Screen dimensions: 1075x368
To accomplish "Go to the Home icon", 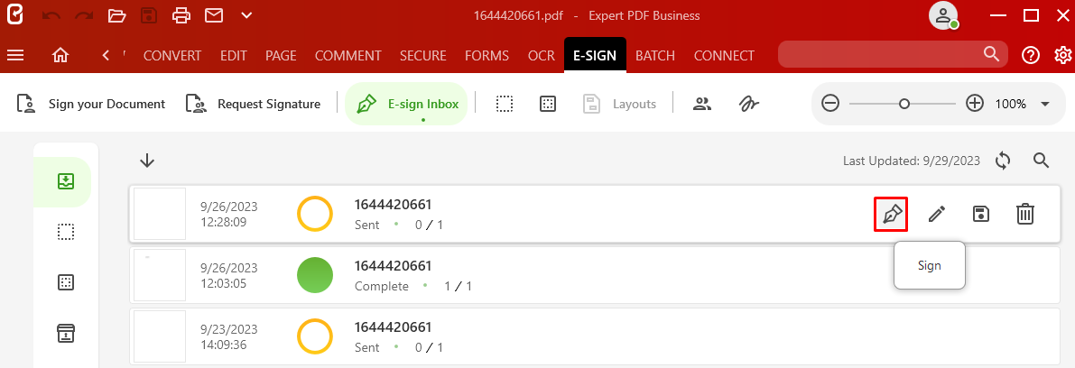I will point(60,56).
